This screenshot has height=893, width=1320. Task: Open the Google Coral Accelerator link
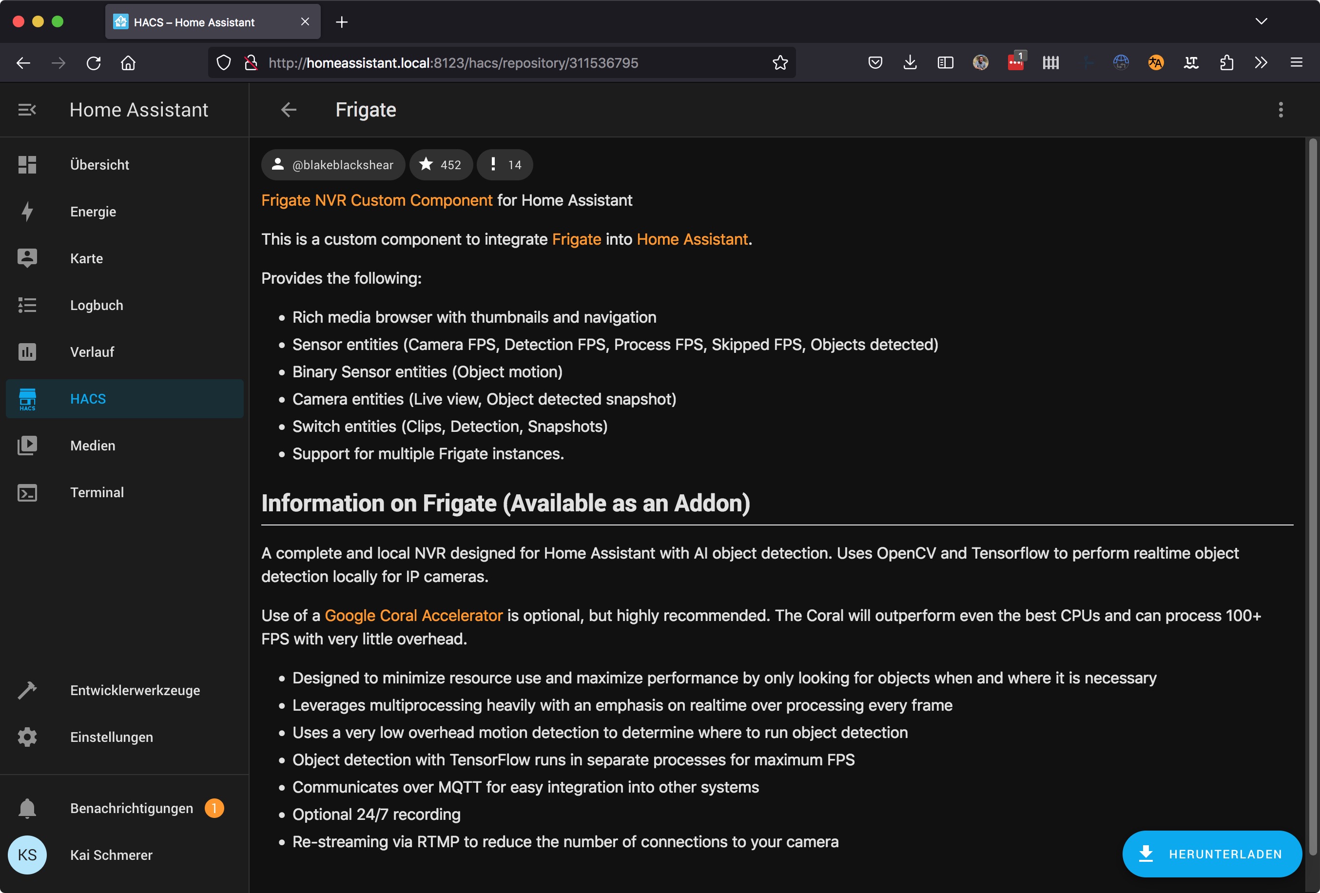click(x=413, y=615)
